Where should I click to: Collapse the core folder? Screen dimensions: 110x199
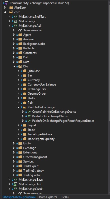(5, 12)
